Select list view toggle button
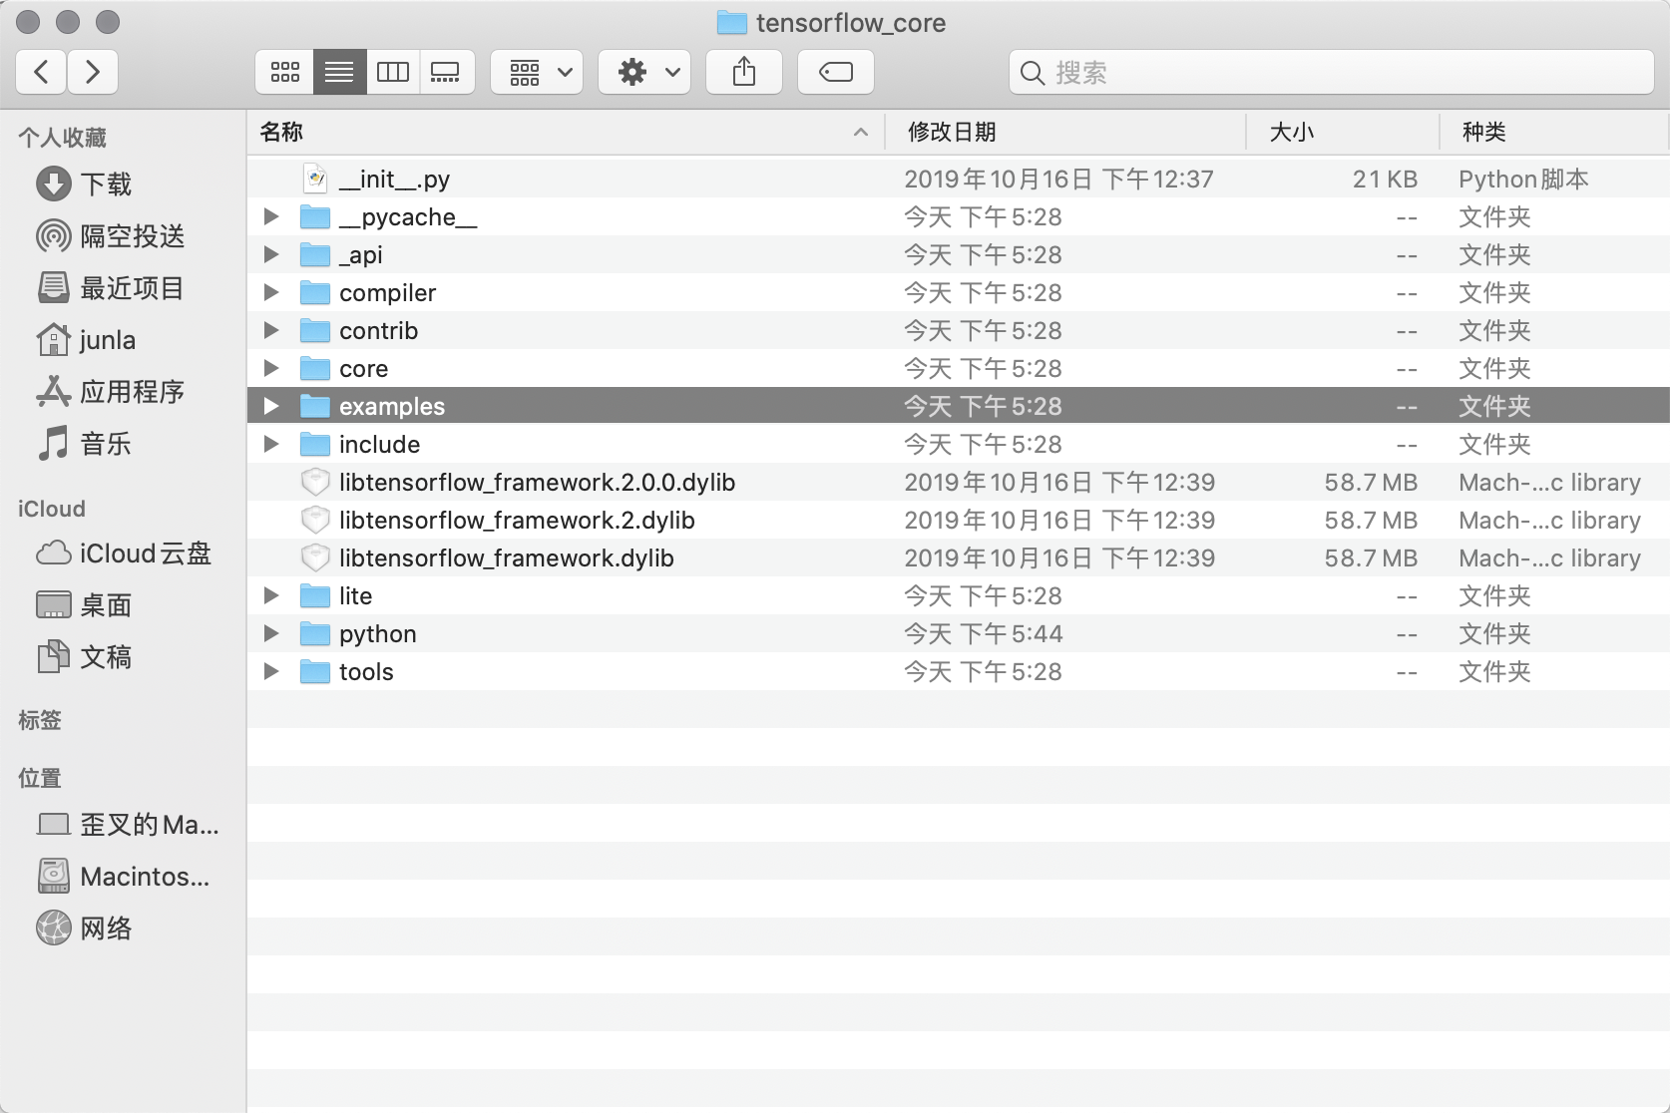 [339, 72]
